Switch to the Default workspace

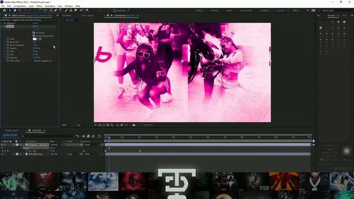(199, 11)
